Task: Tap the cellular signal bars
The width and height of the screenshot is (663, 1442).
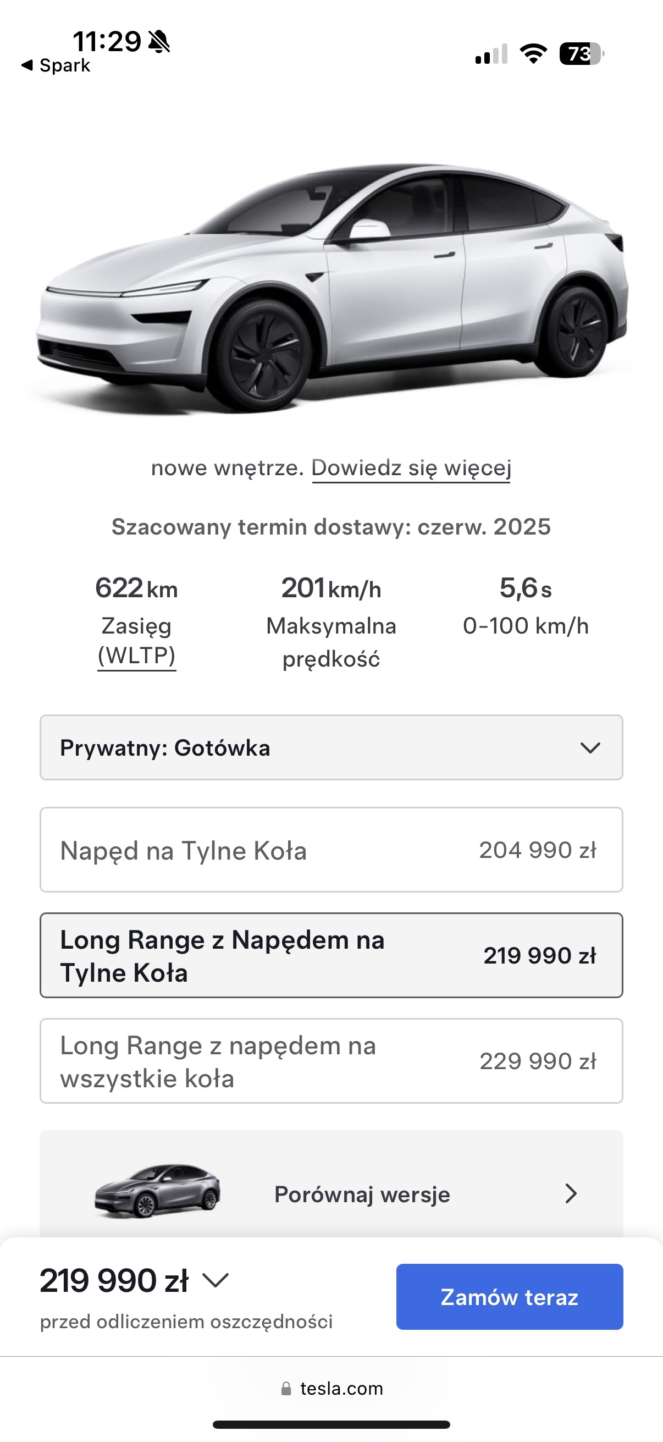Action: click(491, 54)
